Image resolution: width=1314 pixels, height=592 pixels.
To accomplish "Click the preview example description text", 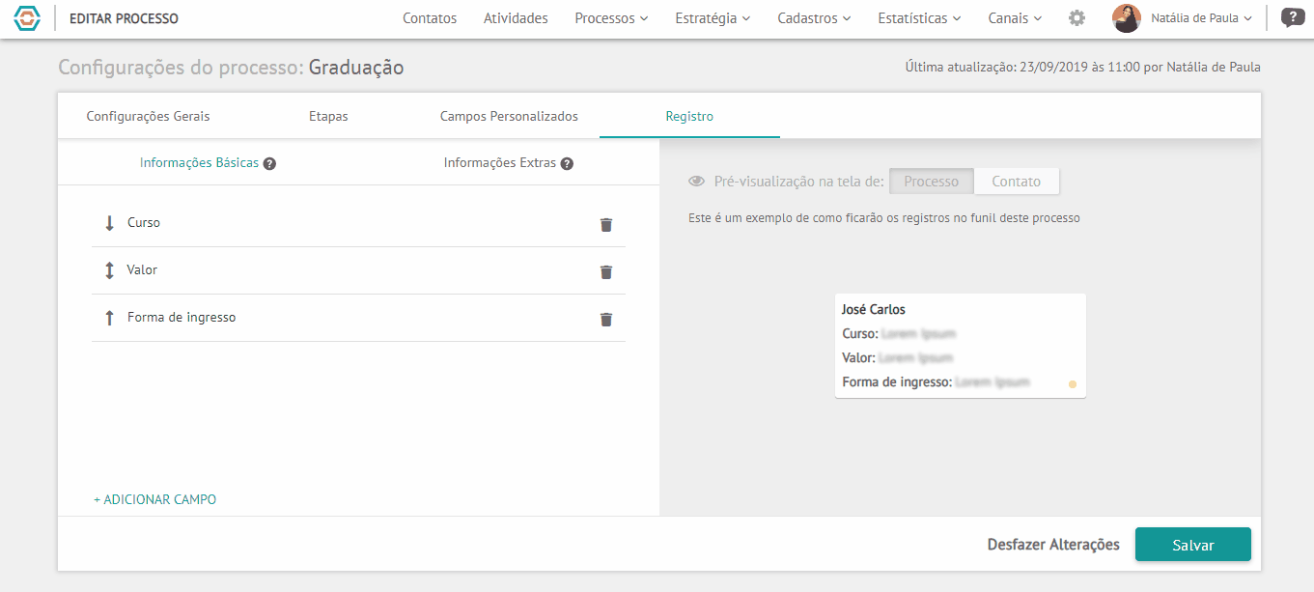I will tap(884, 218).
